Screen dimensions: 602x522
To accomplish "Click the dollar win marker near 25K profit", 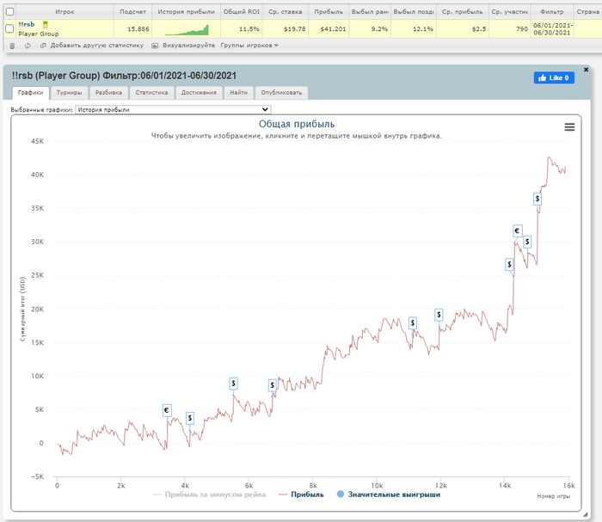I will tap(509, 265).
